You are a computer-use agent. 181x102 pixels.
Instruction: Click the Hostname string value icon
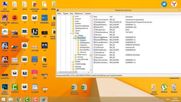tap(94, 45)
